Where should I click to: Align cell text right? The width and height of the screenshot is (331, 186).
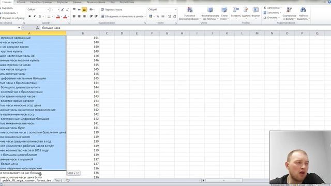[84, 16]
